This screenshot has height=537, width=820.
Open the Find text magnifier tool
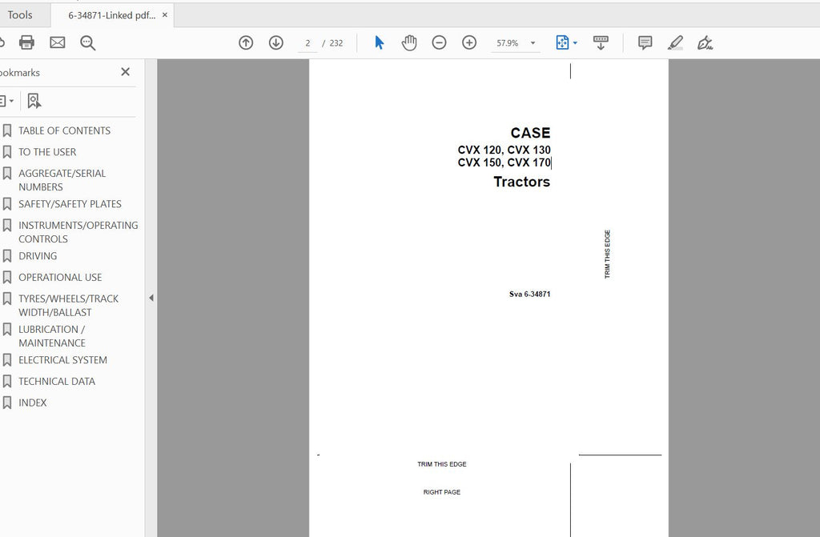tap(88, 43)
